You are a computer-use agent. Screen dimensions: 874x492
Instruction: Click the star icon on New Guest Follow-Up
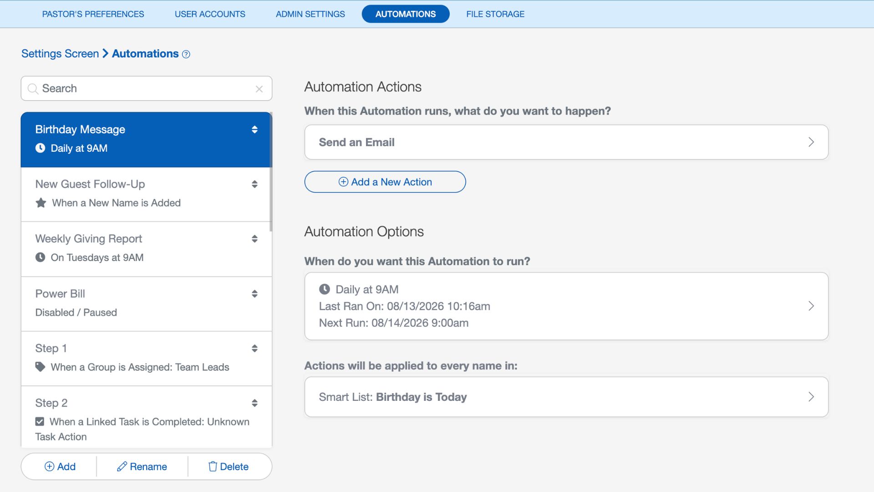41,203
